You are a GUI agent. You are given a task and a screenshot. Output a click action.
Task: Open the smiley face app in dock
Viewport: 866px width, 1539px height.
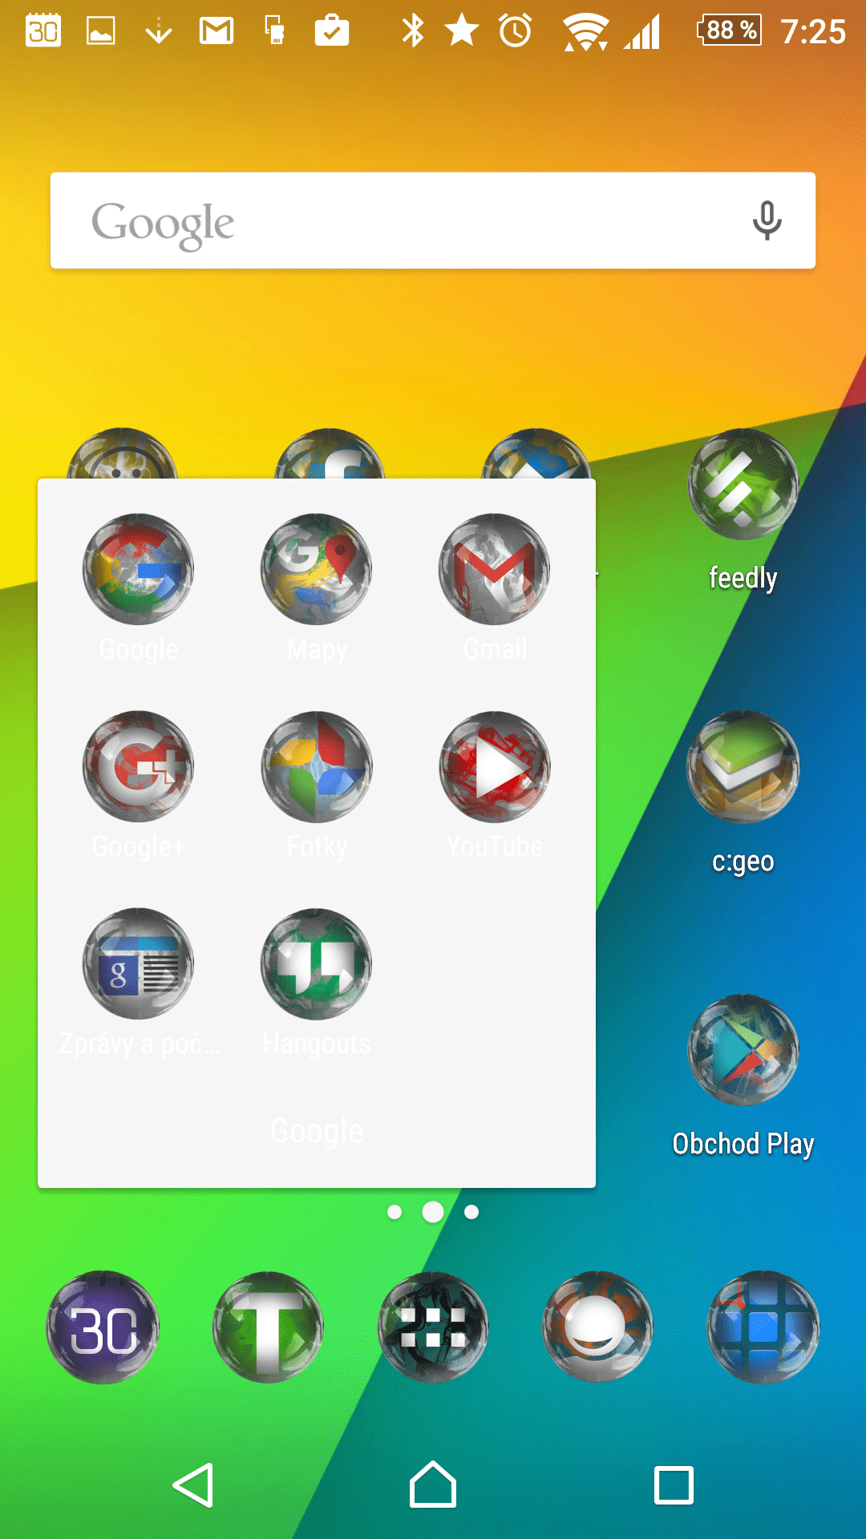pos(597,1327)
